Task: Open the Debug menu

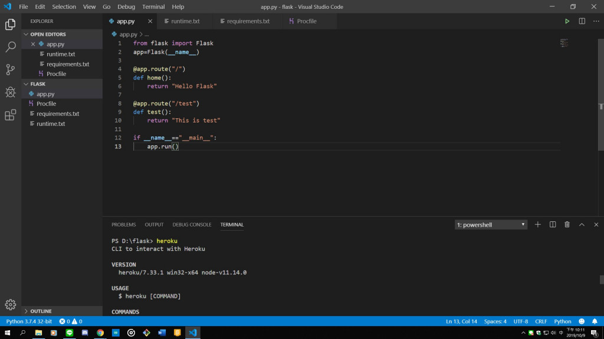Action: [126, 6]
